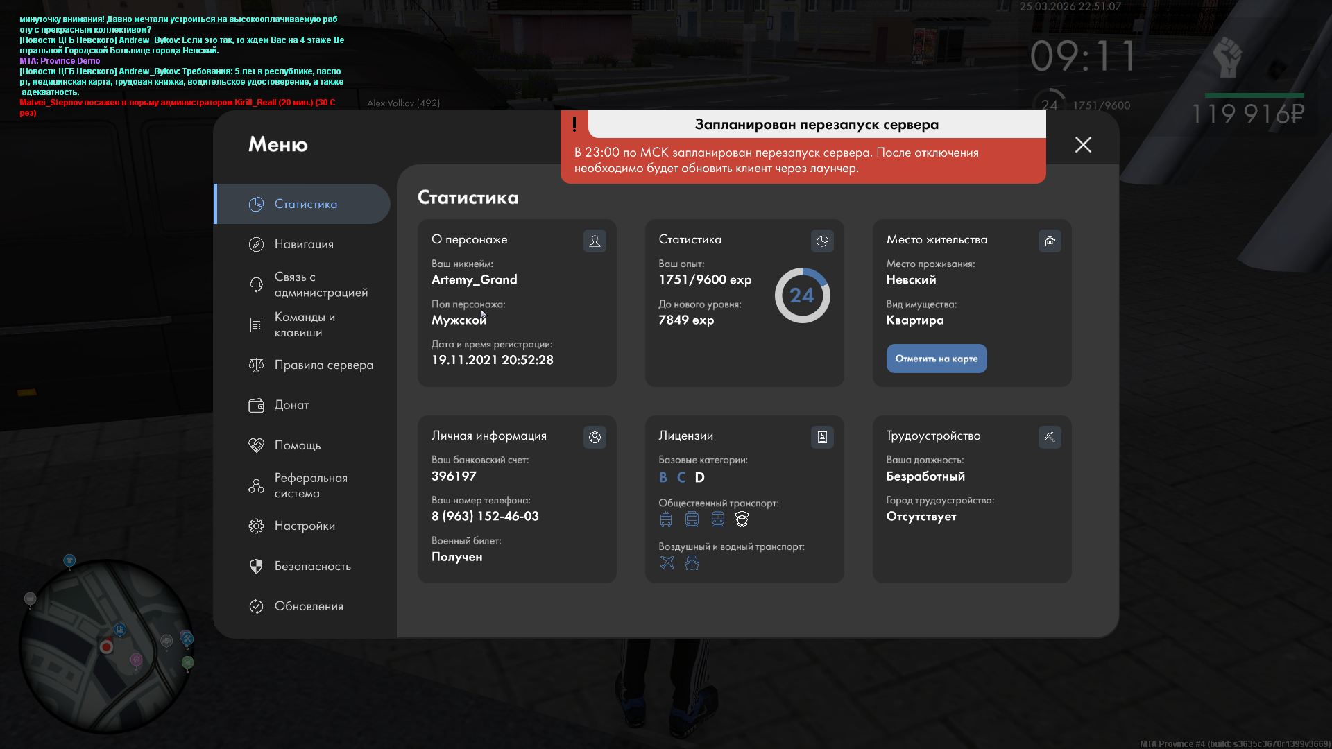The height and width of the screenshot is (749, 1332).
Task: Click the user icon in Личная информация card
Action: 595,437
